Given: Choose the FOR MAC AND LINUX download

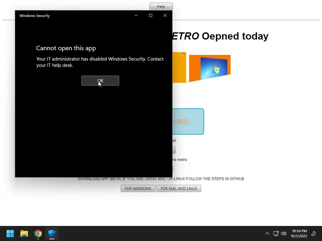Looking at the screenshot, I should (179, 188).
